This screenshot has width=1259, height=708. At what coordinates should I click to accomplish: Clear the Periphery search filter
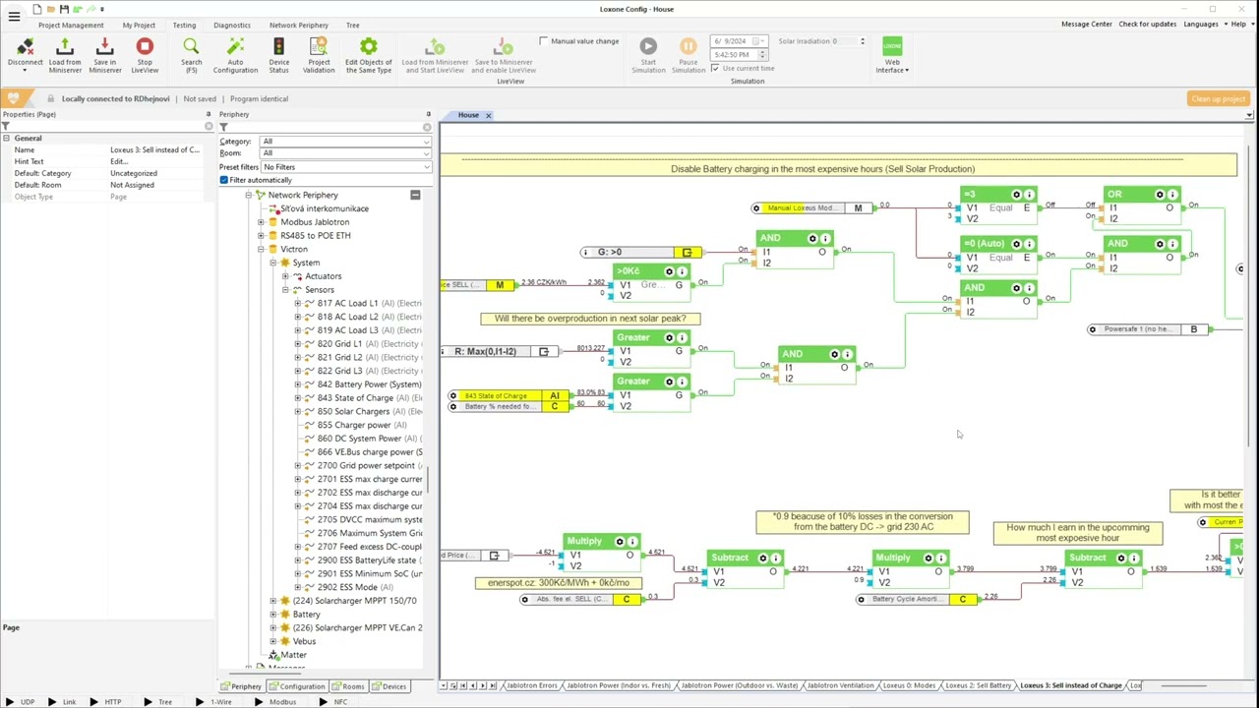pos(427,128)
